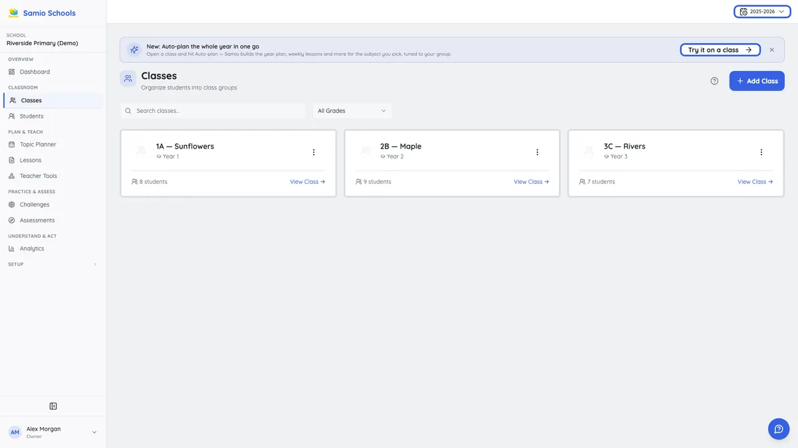Click the Year 3 label on Rivers card

pos(619,157)
